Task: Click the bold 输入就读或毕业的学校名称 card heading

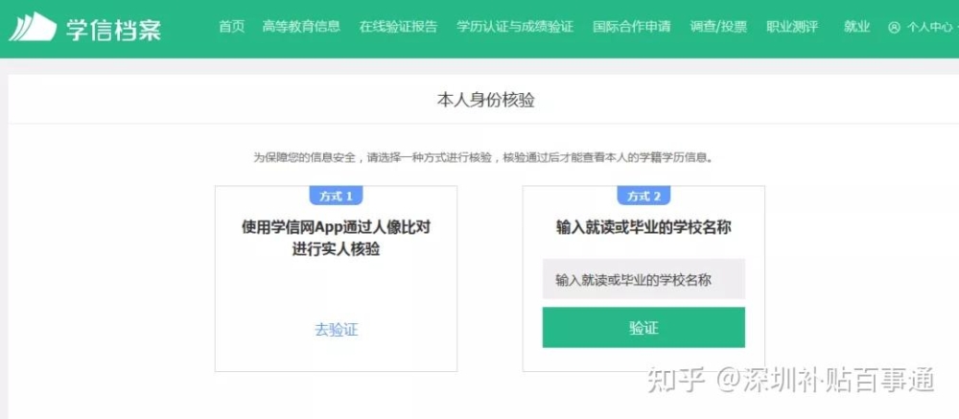Action: click(x=643, y=228)
